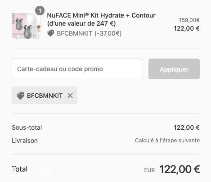Click the Livraison label

coord(25,141)
